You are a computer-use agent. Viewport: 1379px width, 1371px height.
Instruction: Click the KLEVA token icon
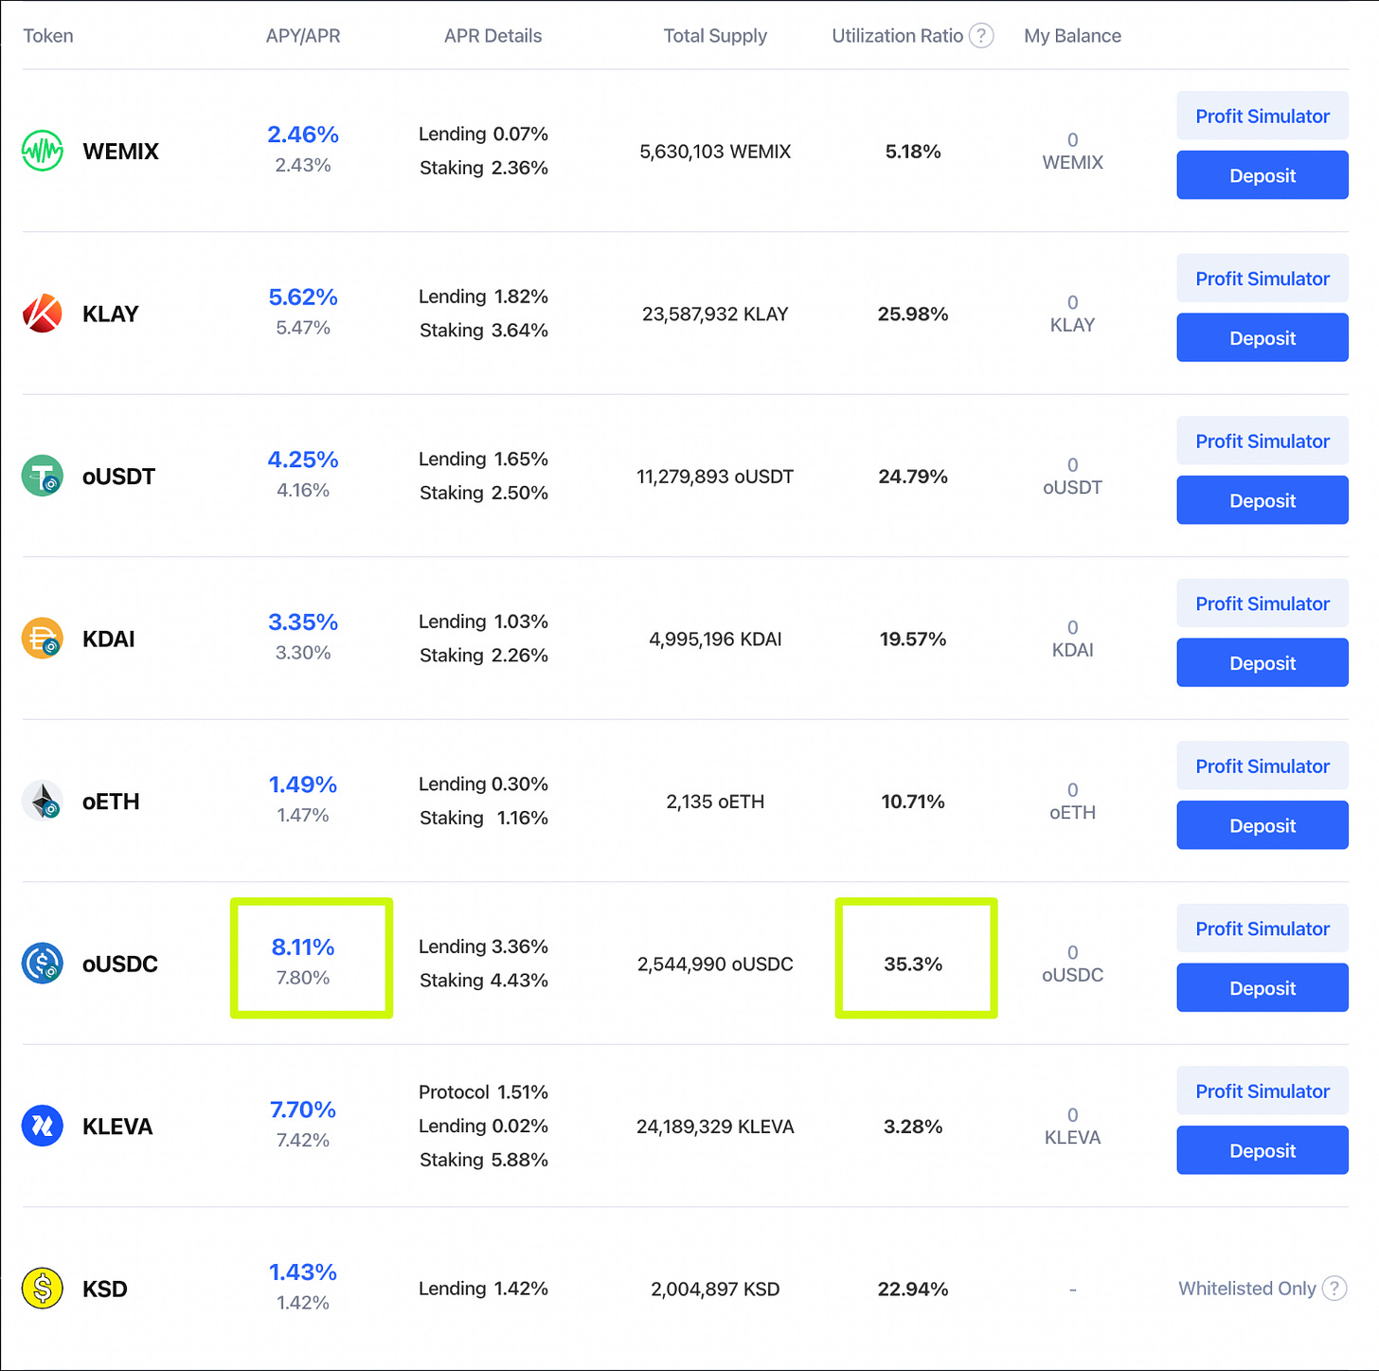point(43,1126)
